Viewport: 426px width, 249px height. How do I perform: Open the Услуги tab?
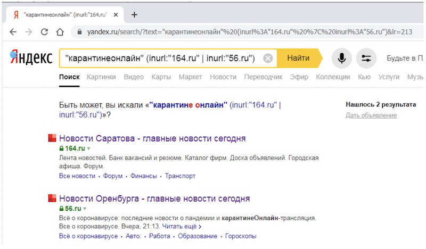click(389, 77)
